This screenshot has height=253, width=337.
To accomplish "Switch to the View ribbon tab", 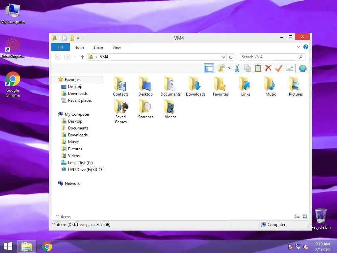I will pyautogui.click(x=117, y=47).
